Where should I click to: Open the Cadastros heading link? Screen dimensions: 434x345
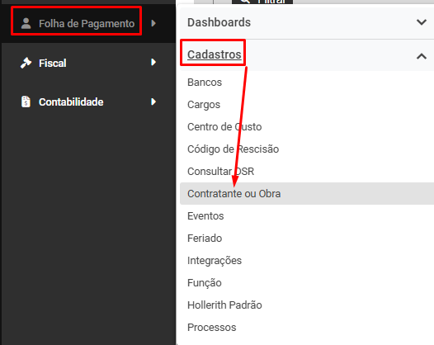coord(215,54)
